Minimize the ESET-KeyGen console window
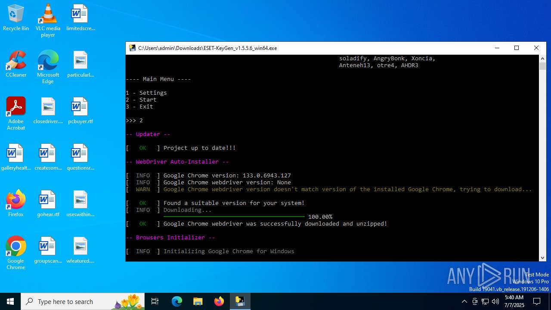The height and width of the screenshot is (310, 551). pyautogui.click(x=497, y=48)
